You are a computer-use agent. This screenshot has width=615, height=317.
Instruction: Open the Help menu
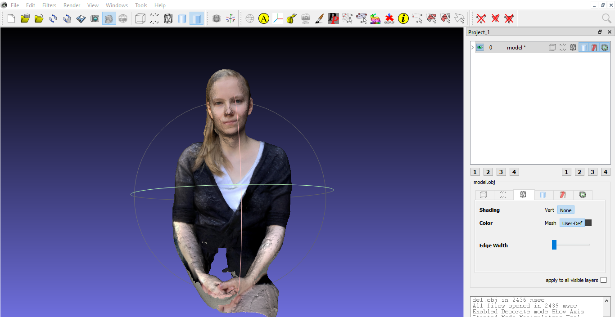[x=160, y=5]
